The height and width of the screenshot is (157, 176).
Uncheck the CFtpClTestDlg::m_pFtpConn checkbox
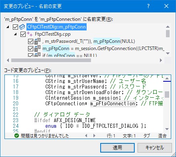click(x=15, y=27)
